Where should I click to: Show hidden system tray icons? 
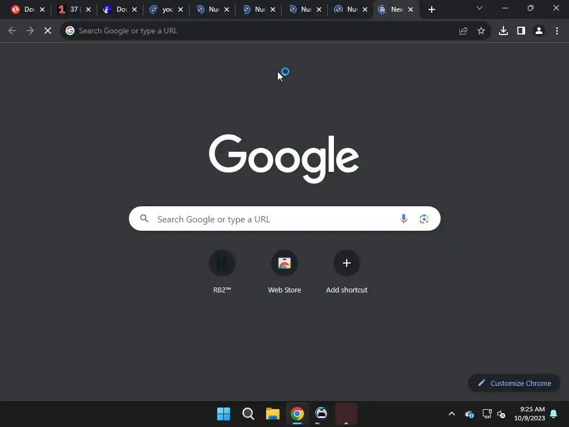click(x=452, y=414)
